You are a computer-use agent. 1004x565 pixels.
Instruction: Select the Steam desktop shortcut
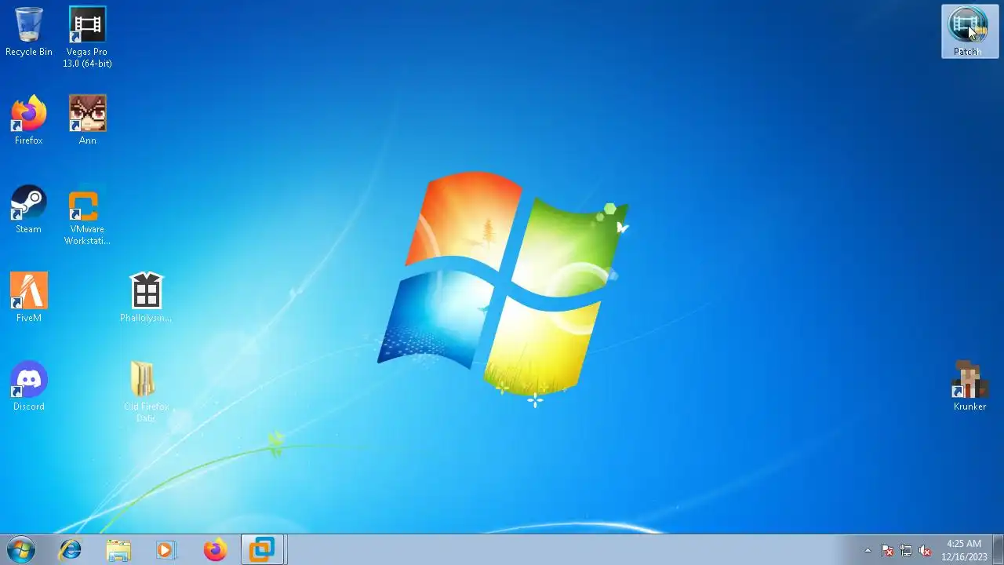(29, 210)
